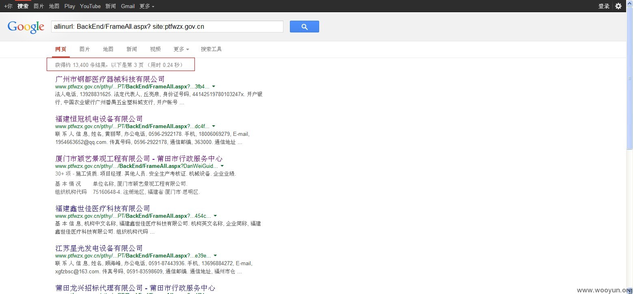This screenshot has height=294, width=633.
Task: Switch to the 视频 results tab
Action: coord(155,49)
